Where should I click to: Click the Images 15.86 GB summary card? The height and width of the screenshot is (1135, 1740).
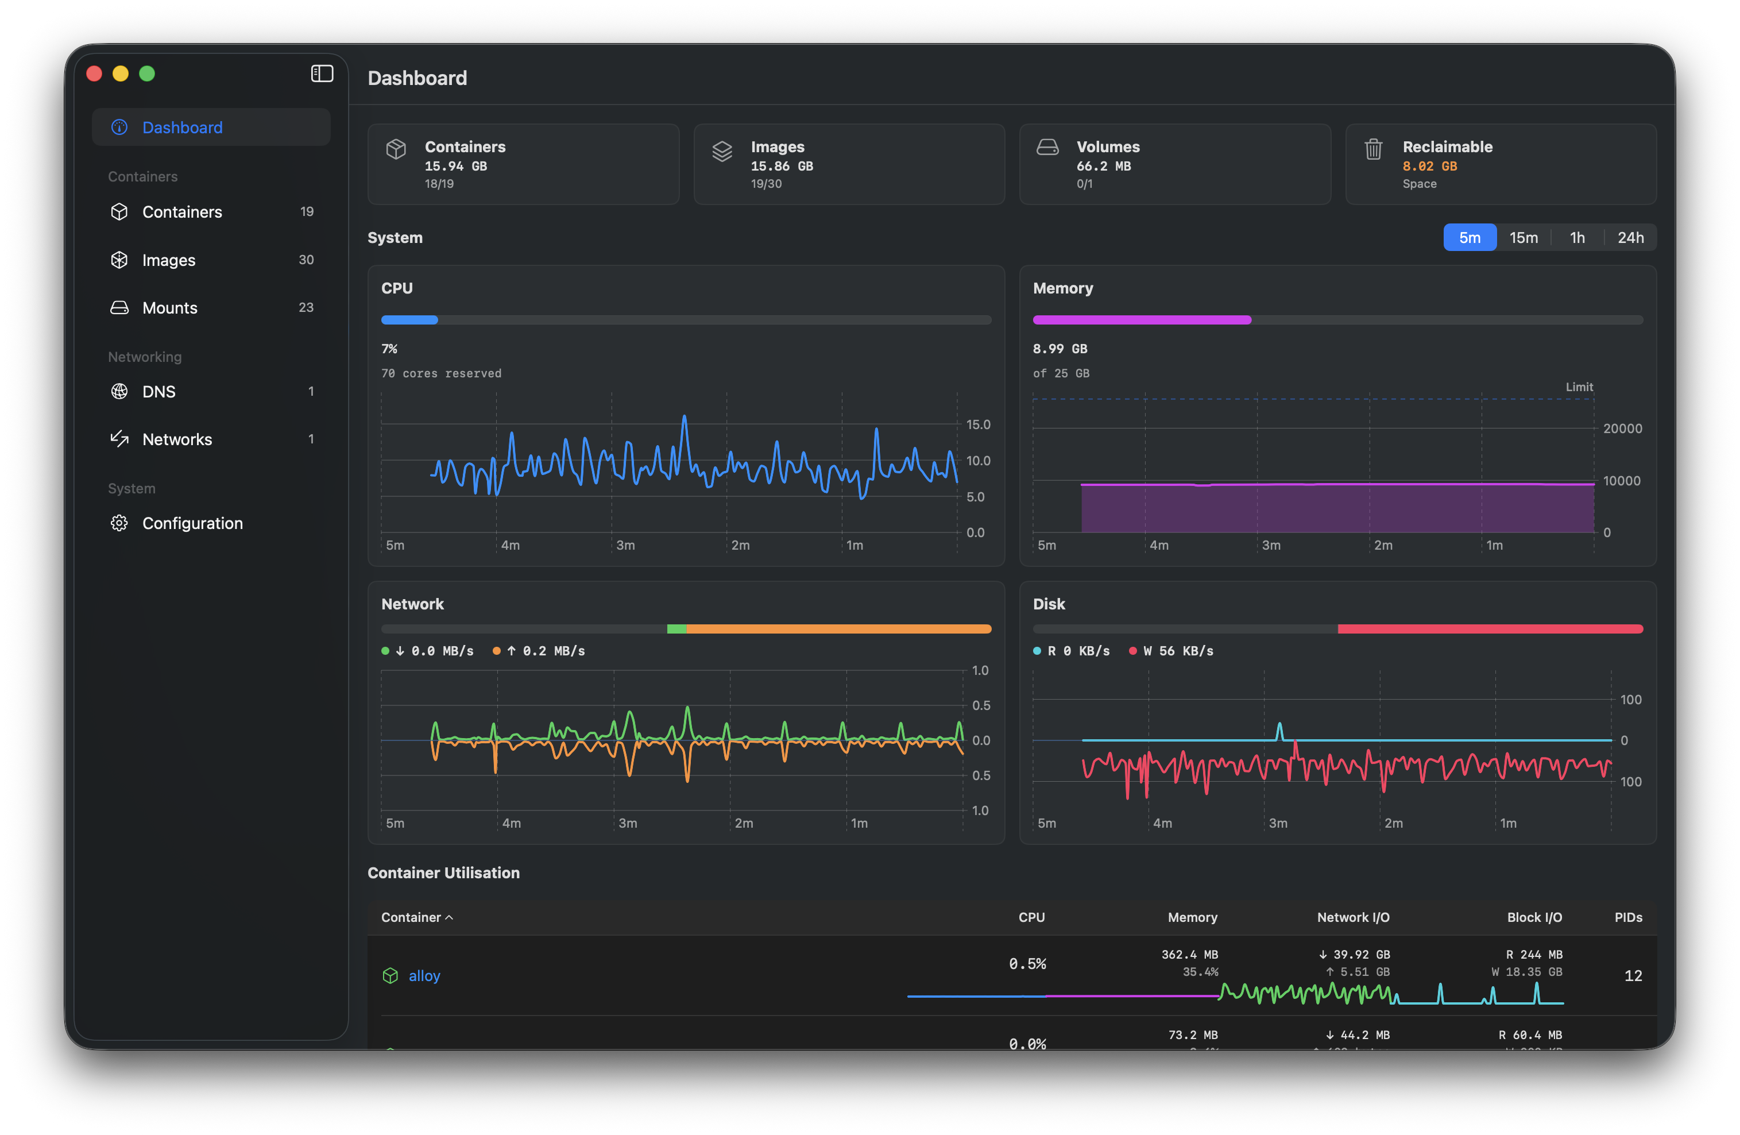849,164
